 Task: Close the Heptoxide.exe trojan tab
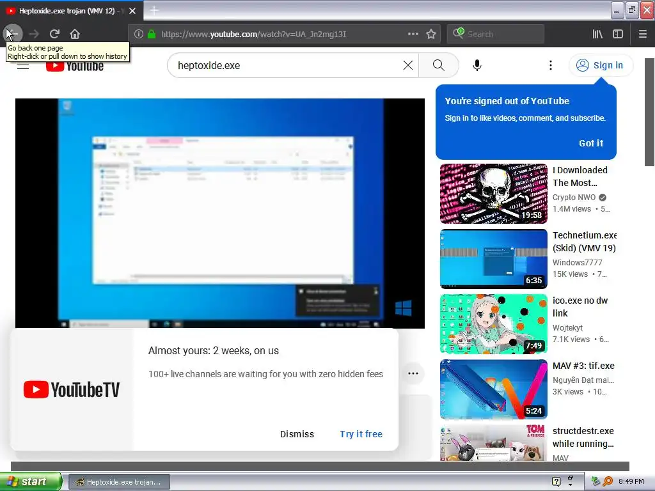click(132, 11)
